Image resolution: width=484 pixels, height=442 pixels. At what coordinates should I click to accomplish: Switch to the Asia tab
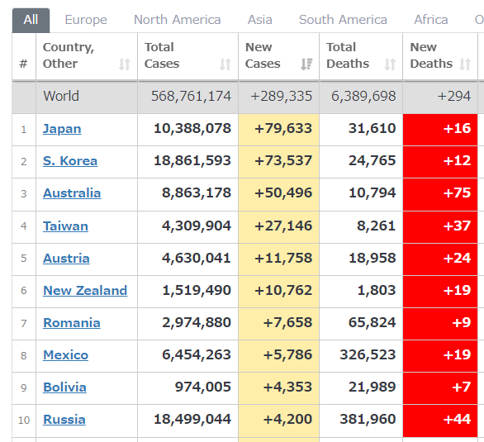click(260, 20)
